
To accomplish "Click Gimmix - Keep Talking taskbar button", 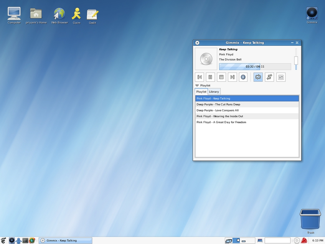I will (x=65, y=241).
